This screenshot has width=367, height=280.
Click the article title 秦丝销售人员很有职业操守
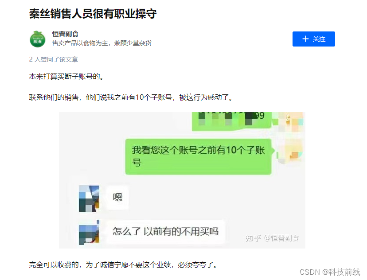pyautogui.click(x=93, y=14)
